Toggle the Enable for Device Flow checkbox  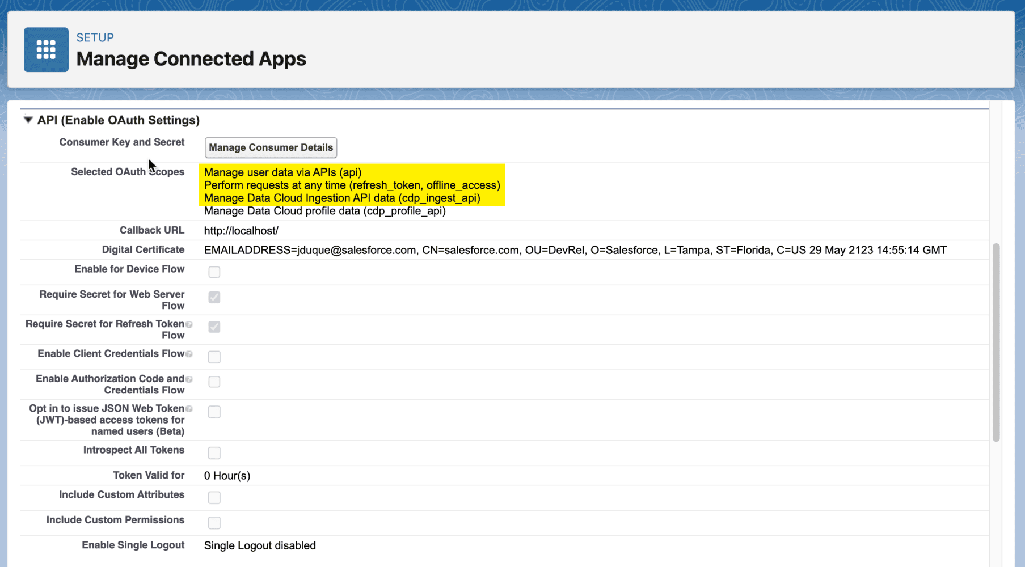(214, 272)
